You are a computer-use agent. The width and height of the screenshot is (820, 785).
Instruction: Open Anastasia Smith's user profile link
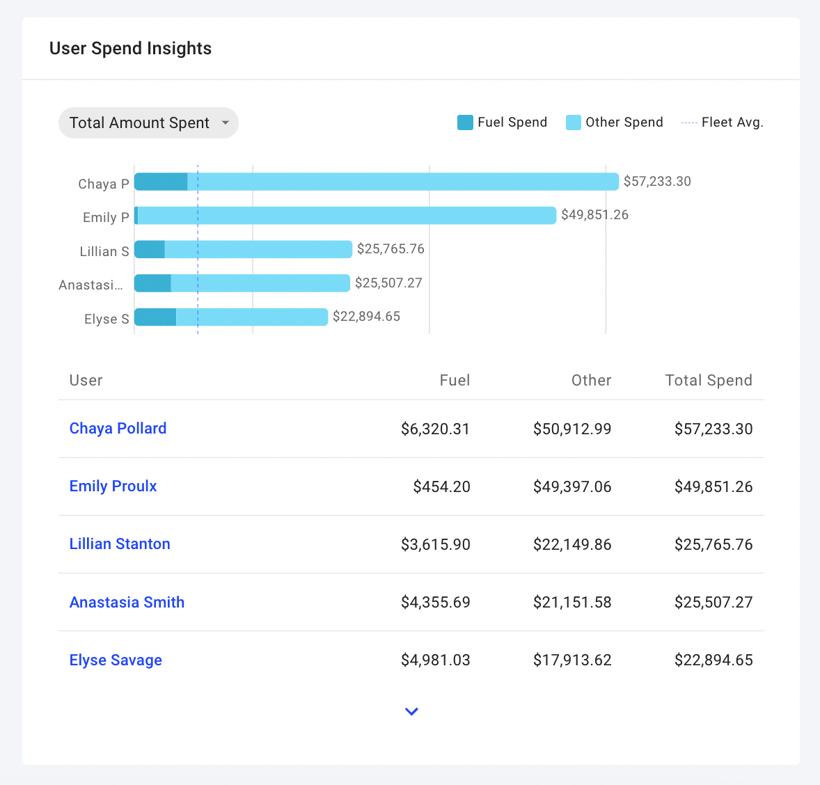tap(127, 603)
